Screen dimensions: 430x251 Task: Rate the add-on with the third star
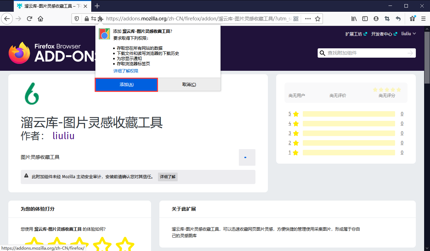[80, 244]
